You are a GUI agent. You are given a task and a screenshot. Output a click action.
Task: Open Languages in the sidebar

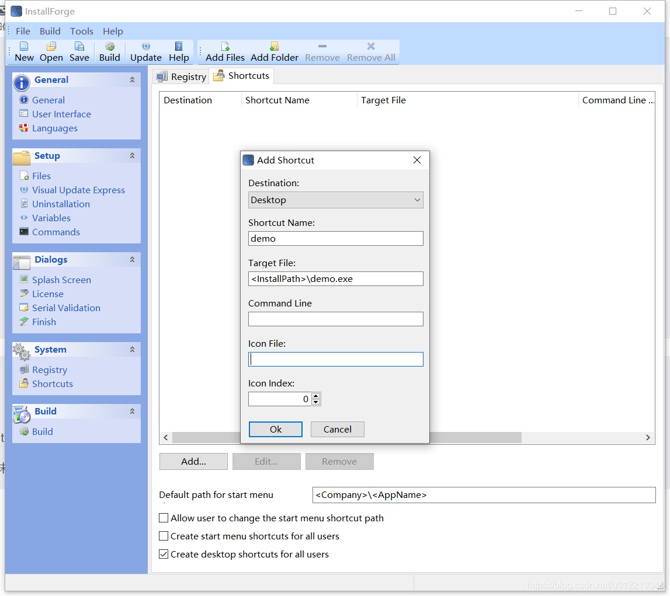(x=55, y=128)
